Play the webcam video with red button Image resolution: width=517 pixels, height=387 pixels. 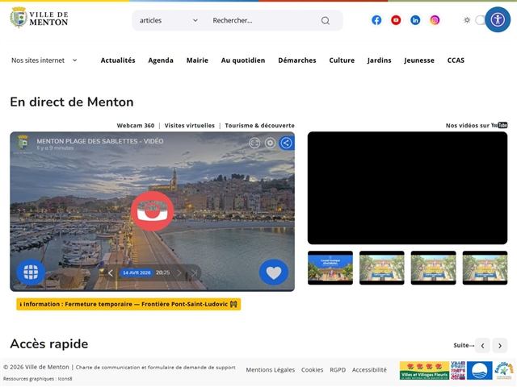[152, 211]
